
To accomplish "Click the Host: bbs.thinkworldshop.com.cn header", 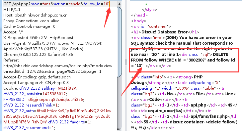I will click(35, 15).
